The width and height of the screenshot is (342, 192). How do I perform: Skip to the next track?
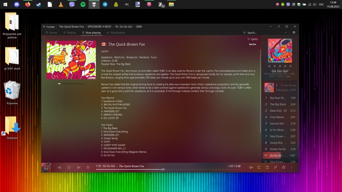point(78,167)
